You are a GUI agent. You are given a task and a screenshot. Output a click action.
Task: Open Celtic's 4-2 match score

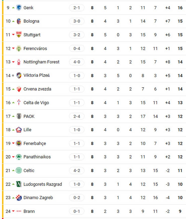(x=76, y=171)
